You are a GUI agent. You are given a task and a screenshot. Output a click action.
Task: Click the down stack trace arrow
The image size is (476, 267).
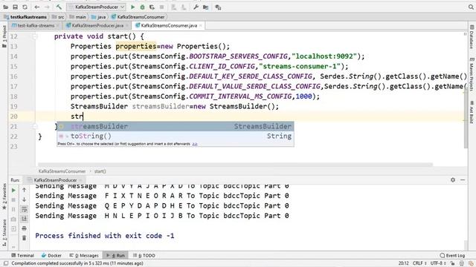coord(24,200)
